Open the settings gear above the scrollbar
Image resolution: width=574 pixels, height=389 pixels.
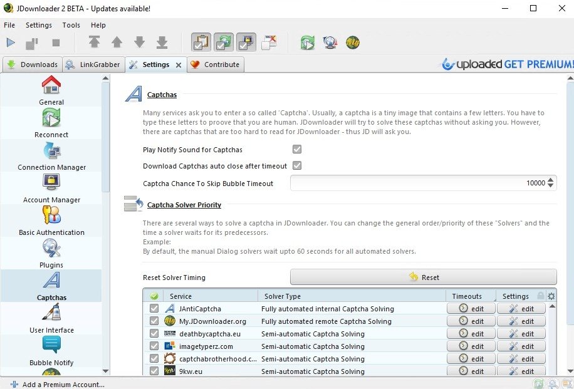[x=550, y=296]
